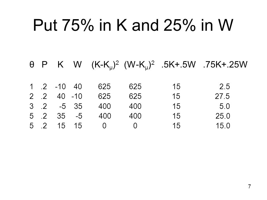Select the -10 value under K in first row

tap(60, 87)
